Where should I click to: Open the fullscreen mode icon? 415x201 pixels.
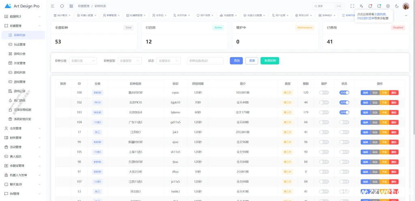[x=352, y=6]
